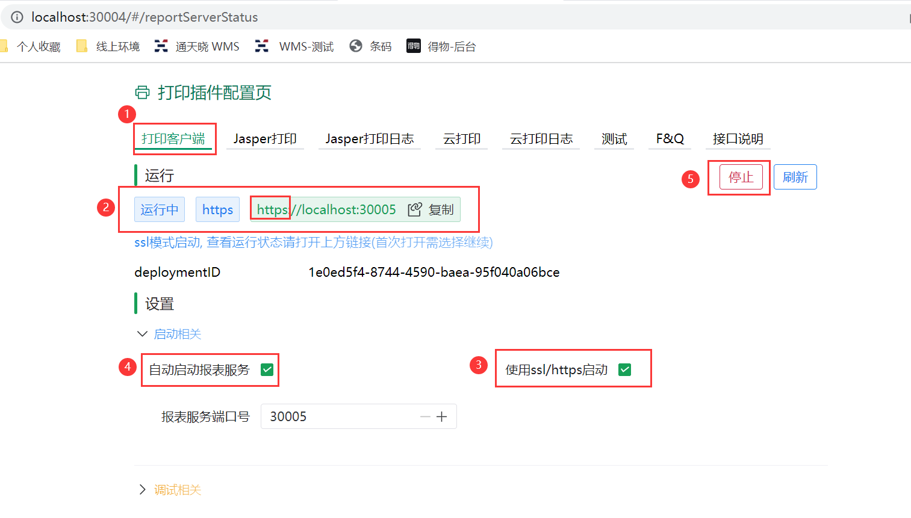Decrease port number with minus button
911x518 pixels.
(425, 417)
